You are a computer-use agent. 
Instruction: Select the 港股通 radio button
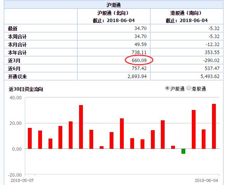point(189,88)
